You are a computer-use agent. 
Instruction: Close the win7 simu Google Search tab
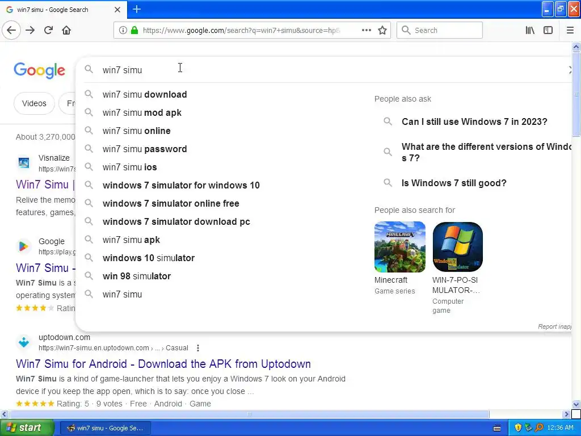click(117, 10)
